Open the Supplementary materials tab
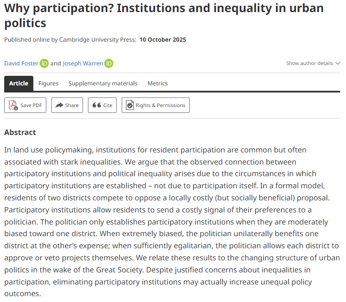 tap(103, 83)
